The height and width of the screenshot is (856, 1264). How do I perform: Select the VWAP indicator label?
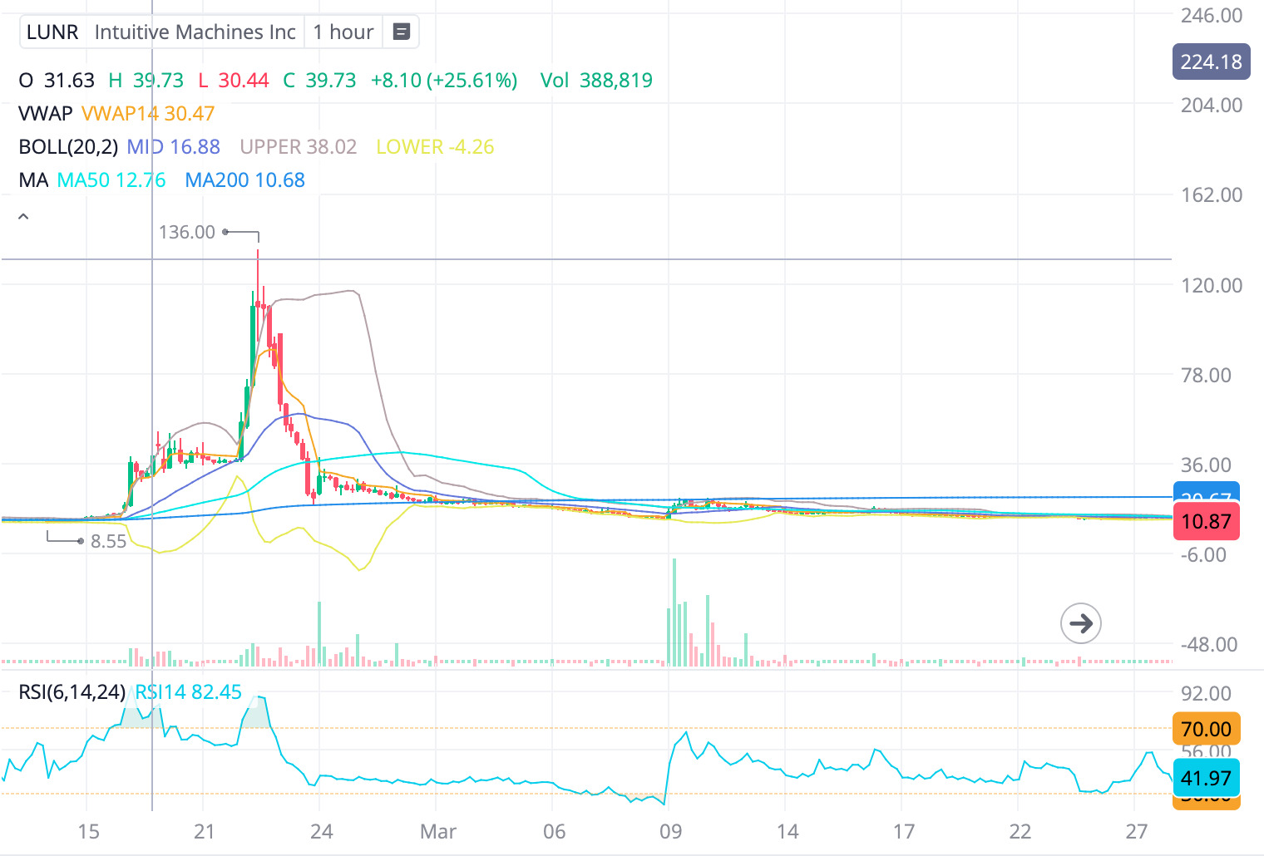46,113
